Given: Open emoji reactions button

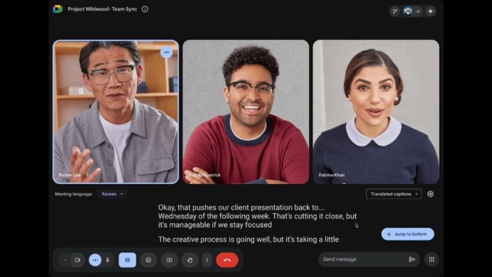Looking at the screenshot, I should (149, 260).
